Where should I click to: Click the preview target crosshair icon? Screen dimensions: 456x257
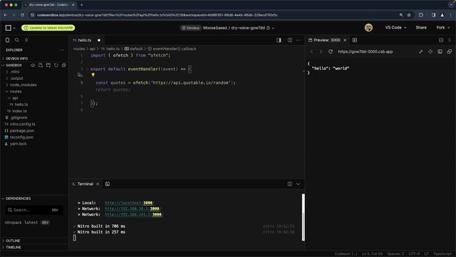coord(430,51)
